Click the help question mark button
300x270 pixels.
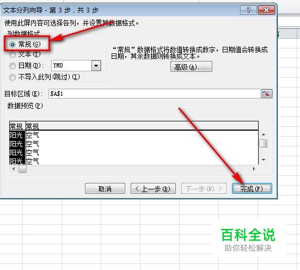pyautogui.click(x=248, y=10)
